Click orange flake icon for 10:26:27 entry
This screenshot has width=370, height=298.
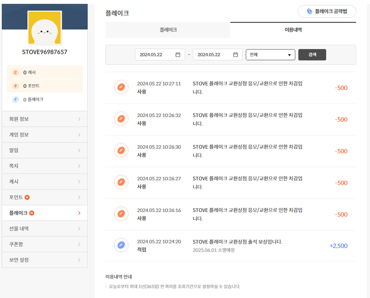point(121,182)
